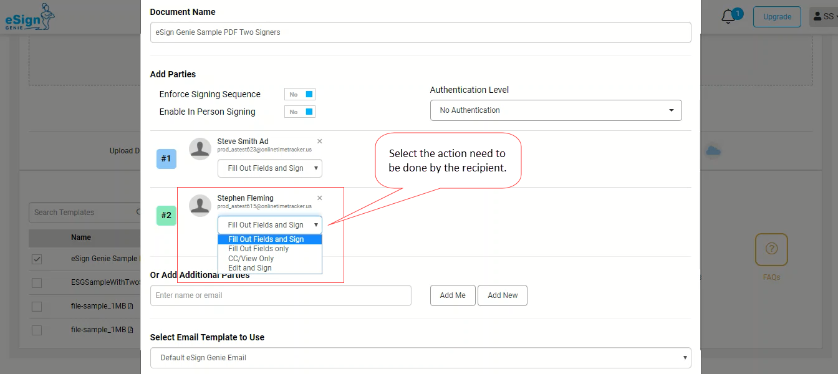Viewport: 838px width, 374px height.
Task: Open the SS user account menu
Action: click(824, 17)
